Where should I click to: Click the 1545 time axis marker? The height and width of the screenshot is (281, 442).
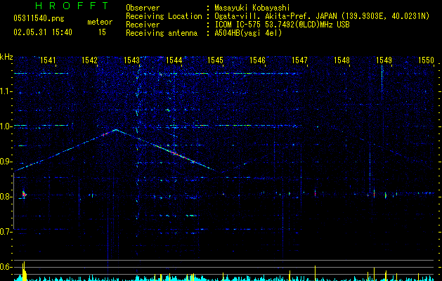(x=215, y=60)
